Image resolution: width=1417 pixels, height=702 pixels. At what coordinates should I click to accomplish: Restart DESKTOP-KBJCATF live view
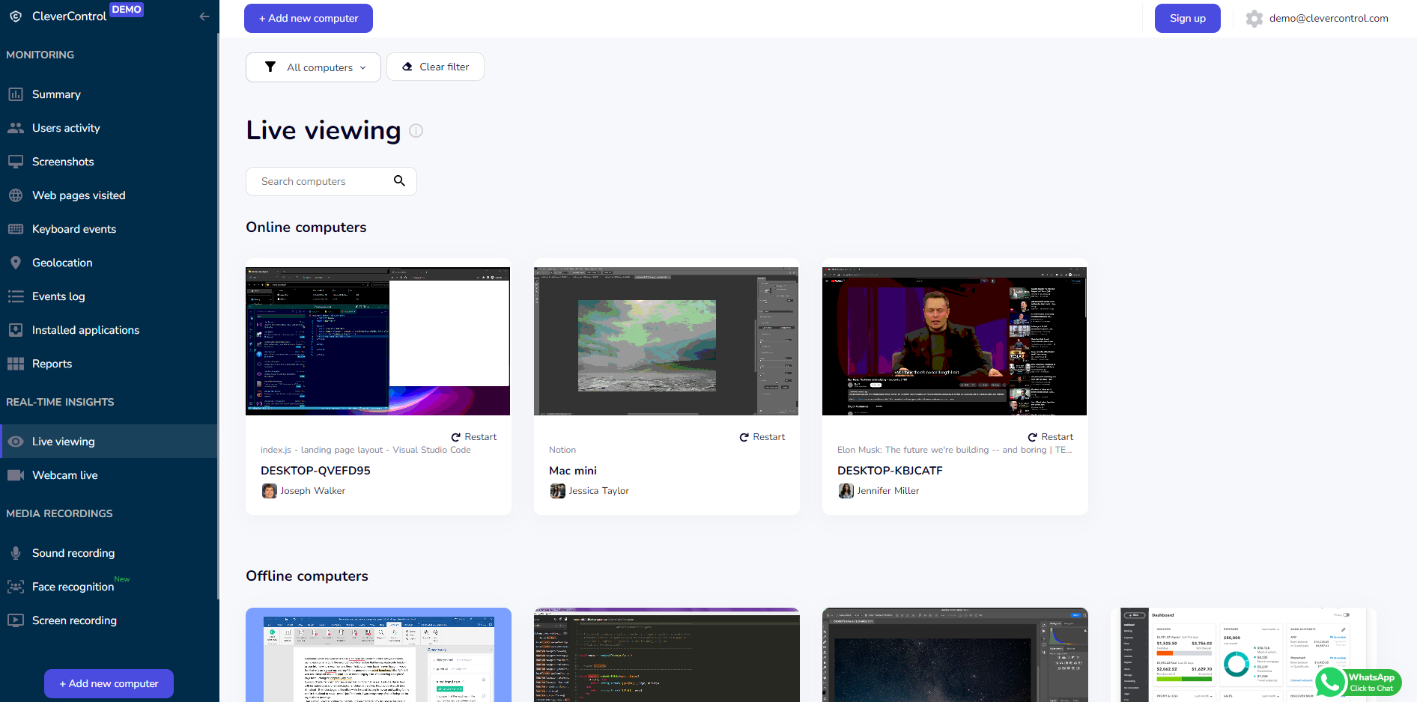(1050, 437)
